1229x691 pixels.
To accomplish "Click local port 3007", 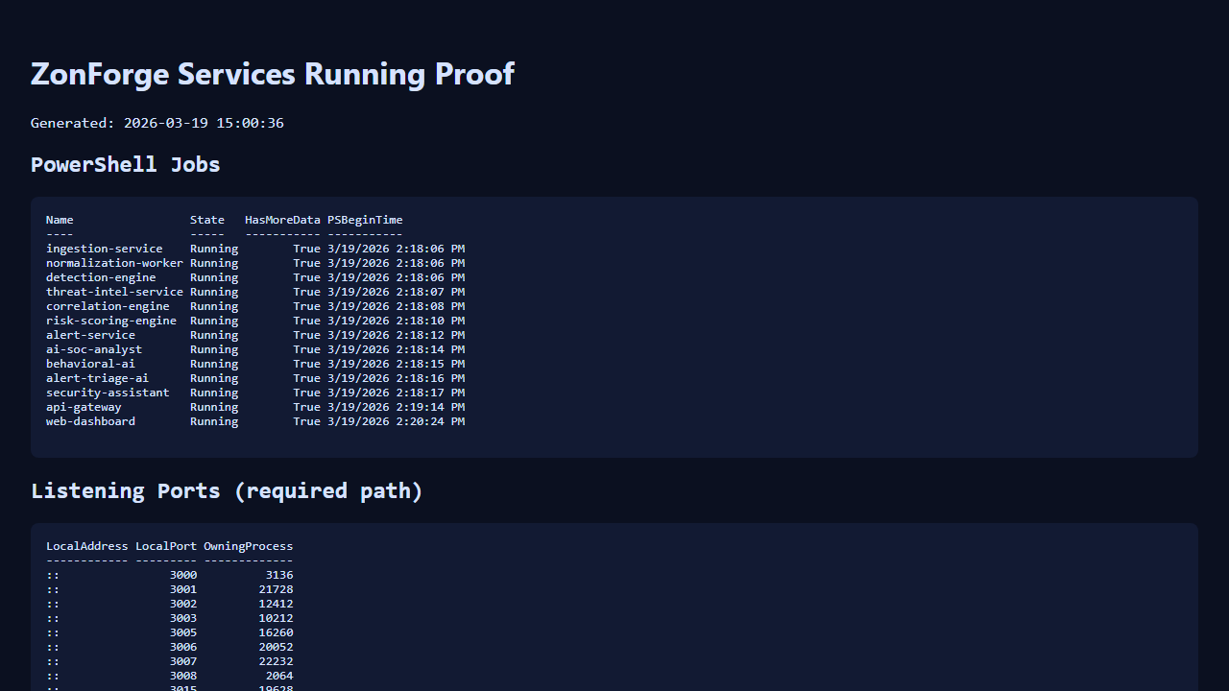I will coord(183,661).
